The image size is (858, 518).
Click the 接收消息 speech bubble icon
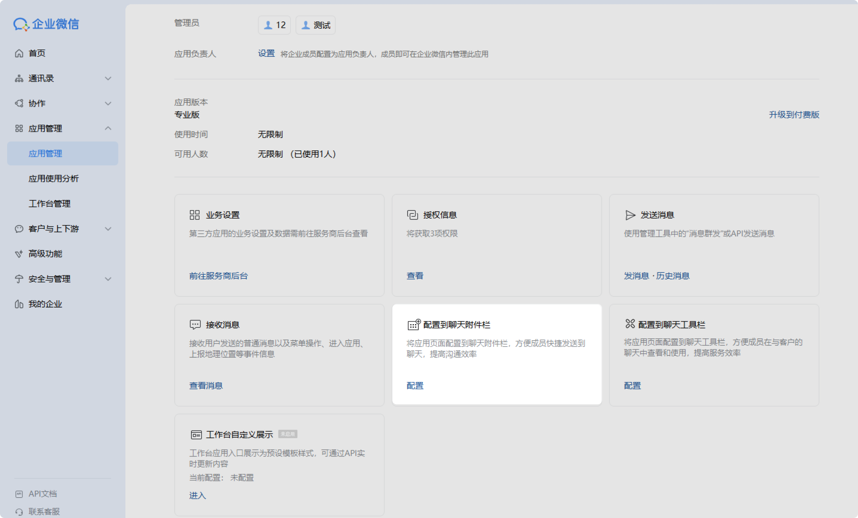(195, 325)
